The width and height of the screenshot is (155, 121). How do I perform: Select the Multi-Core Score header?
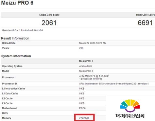[146, 15]
